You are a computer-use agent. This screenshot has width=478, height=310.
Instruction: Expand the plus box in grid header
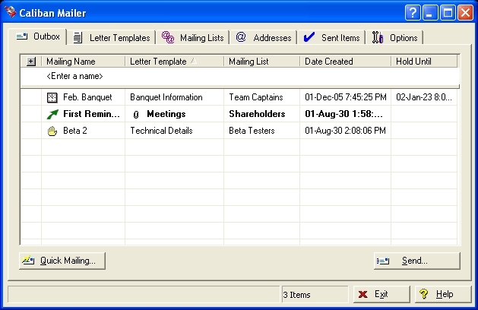[x=31, y=62]
